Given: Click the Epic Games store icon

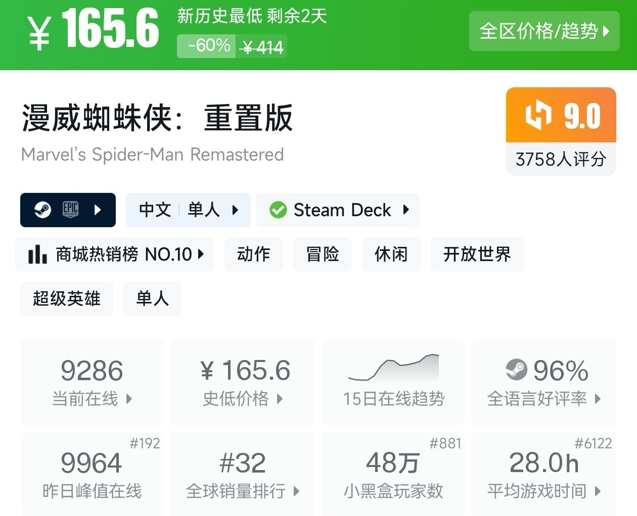Looking at the screenshot, I should coord(70,210).
